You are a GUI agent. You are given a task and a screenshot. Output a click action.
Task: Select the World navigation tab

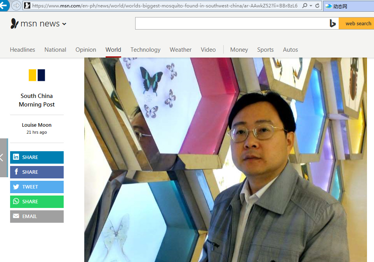[x=113, y=50]
